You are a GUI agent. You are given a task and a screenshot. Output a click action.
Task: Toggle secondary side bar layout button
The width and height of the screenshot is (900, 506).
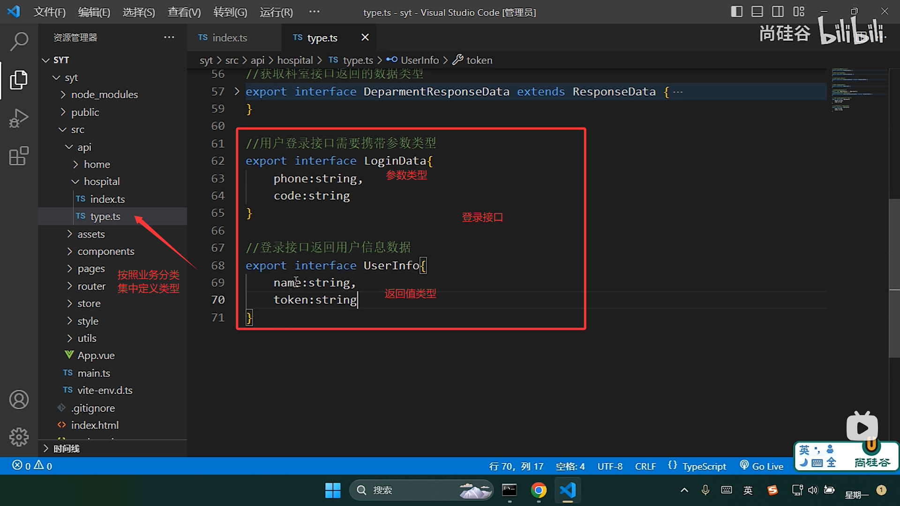click(778, 12)
